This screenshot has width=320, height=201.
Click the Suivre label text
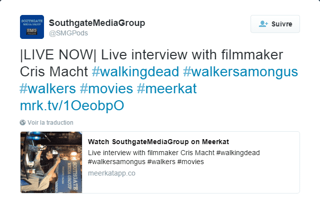(282, 24)
